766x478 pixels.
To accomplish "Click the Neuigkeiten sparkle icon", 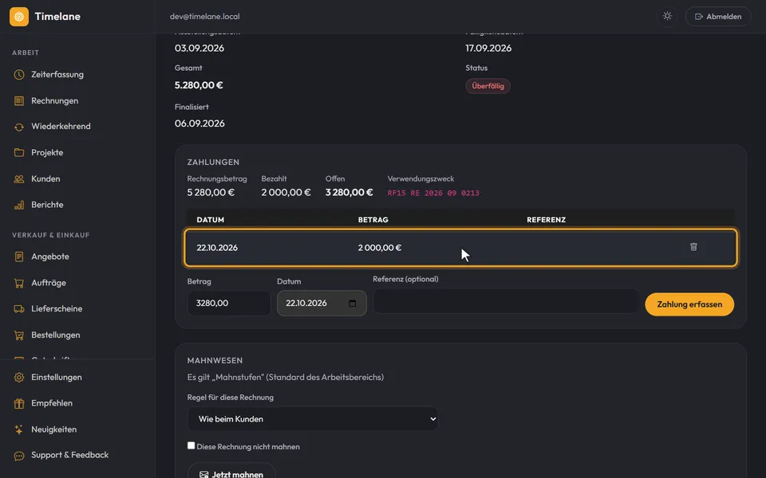I will (19, 429).
